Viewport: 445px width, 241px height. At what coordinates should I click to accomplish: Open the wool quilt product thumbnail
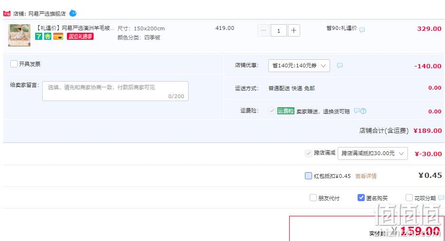[x=19, y=35]
